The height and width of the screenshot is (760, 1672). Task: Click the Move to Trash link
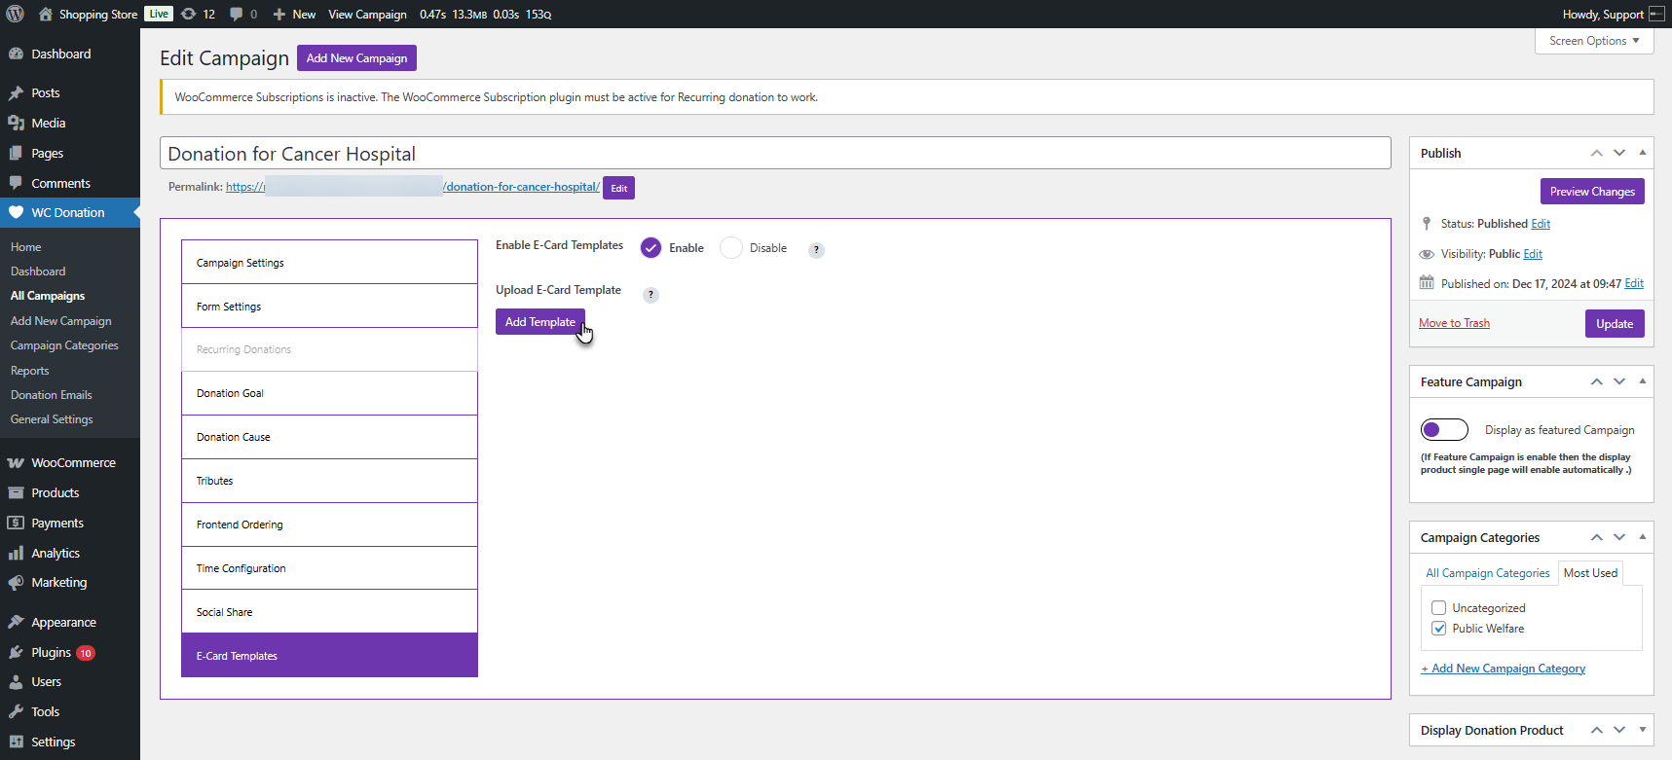click(1454, 323)
